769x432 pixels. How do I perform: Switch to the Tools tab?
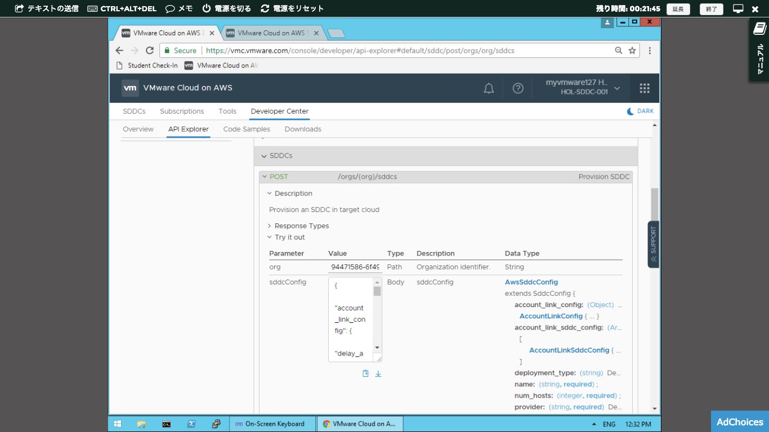227,111
